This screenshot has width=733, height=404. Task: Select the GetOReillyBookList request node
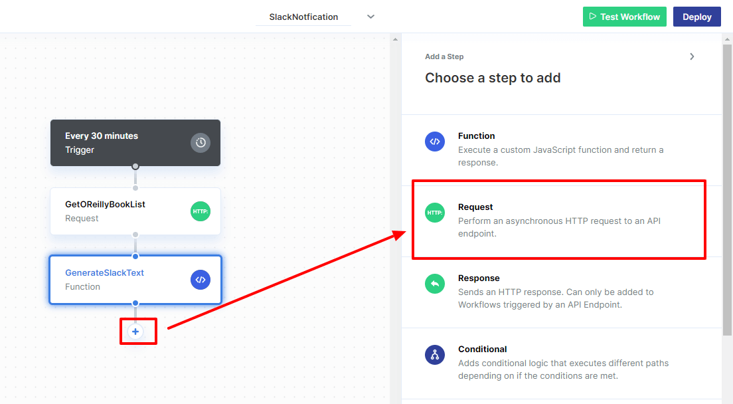click(x=120, y=211)
